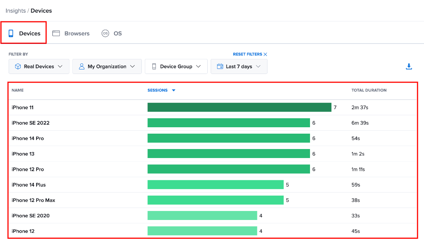Click the 59s duration value

click(x=356, y=185)
